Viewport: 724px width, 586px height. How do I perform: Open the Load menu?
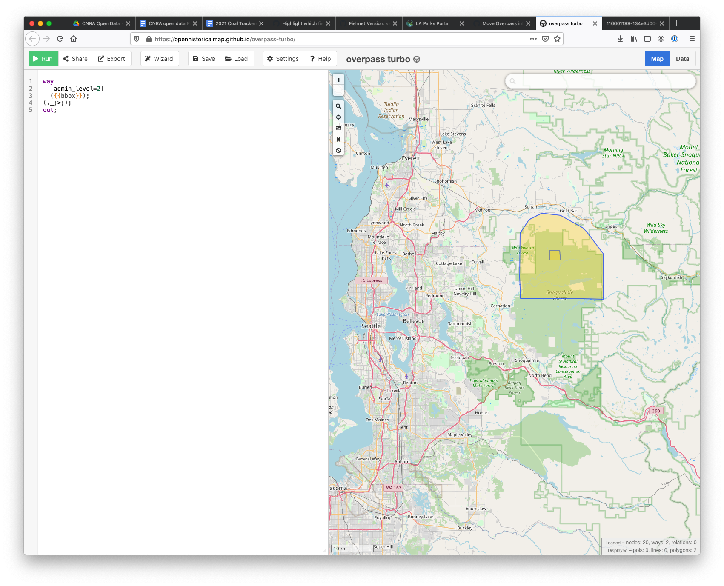pos(237,58)
